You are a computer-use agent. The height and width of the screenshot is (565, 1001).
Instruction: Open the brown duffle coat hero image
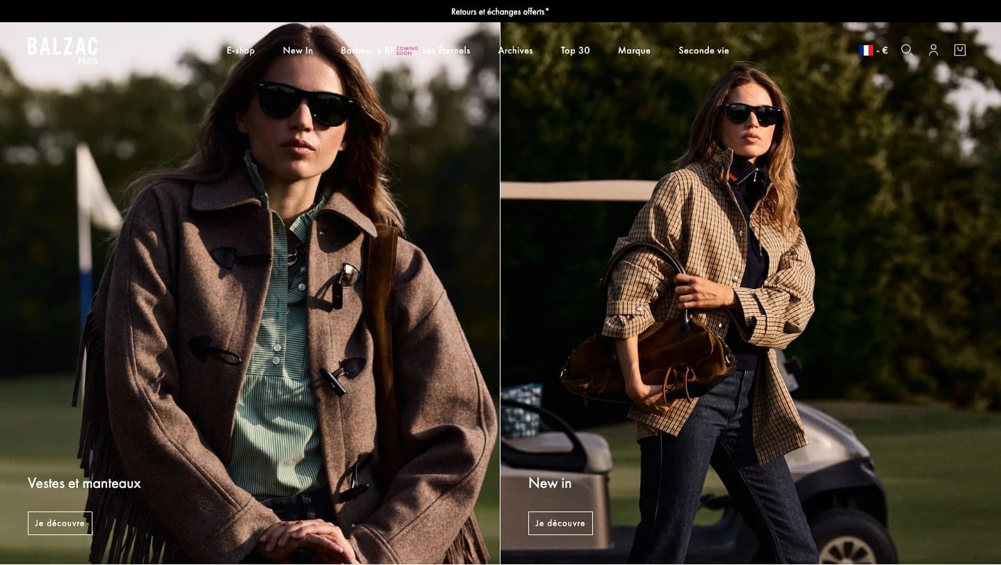click(250, 293)
